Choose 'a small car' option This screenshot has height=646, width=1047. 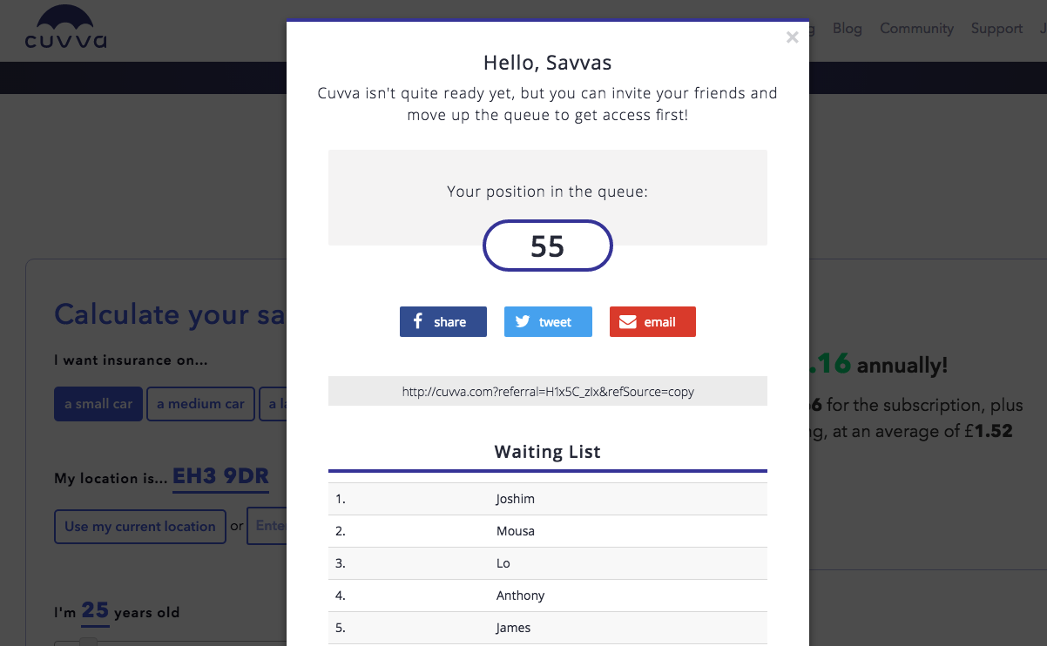[x=98, y=404]
